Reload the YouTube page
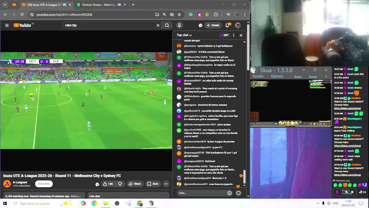Viewport: 369px width, 208px height. pos(22,14)
